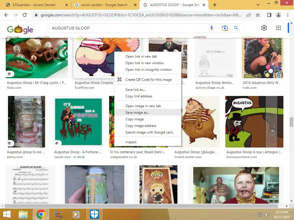Click the AUGUSTUS GLOOP search box

tap(127, 28)
